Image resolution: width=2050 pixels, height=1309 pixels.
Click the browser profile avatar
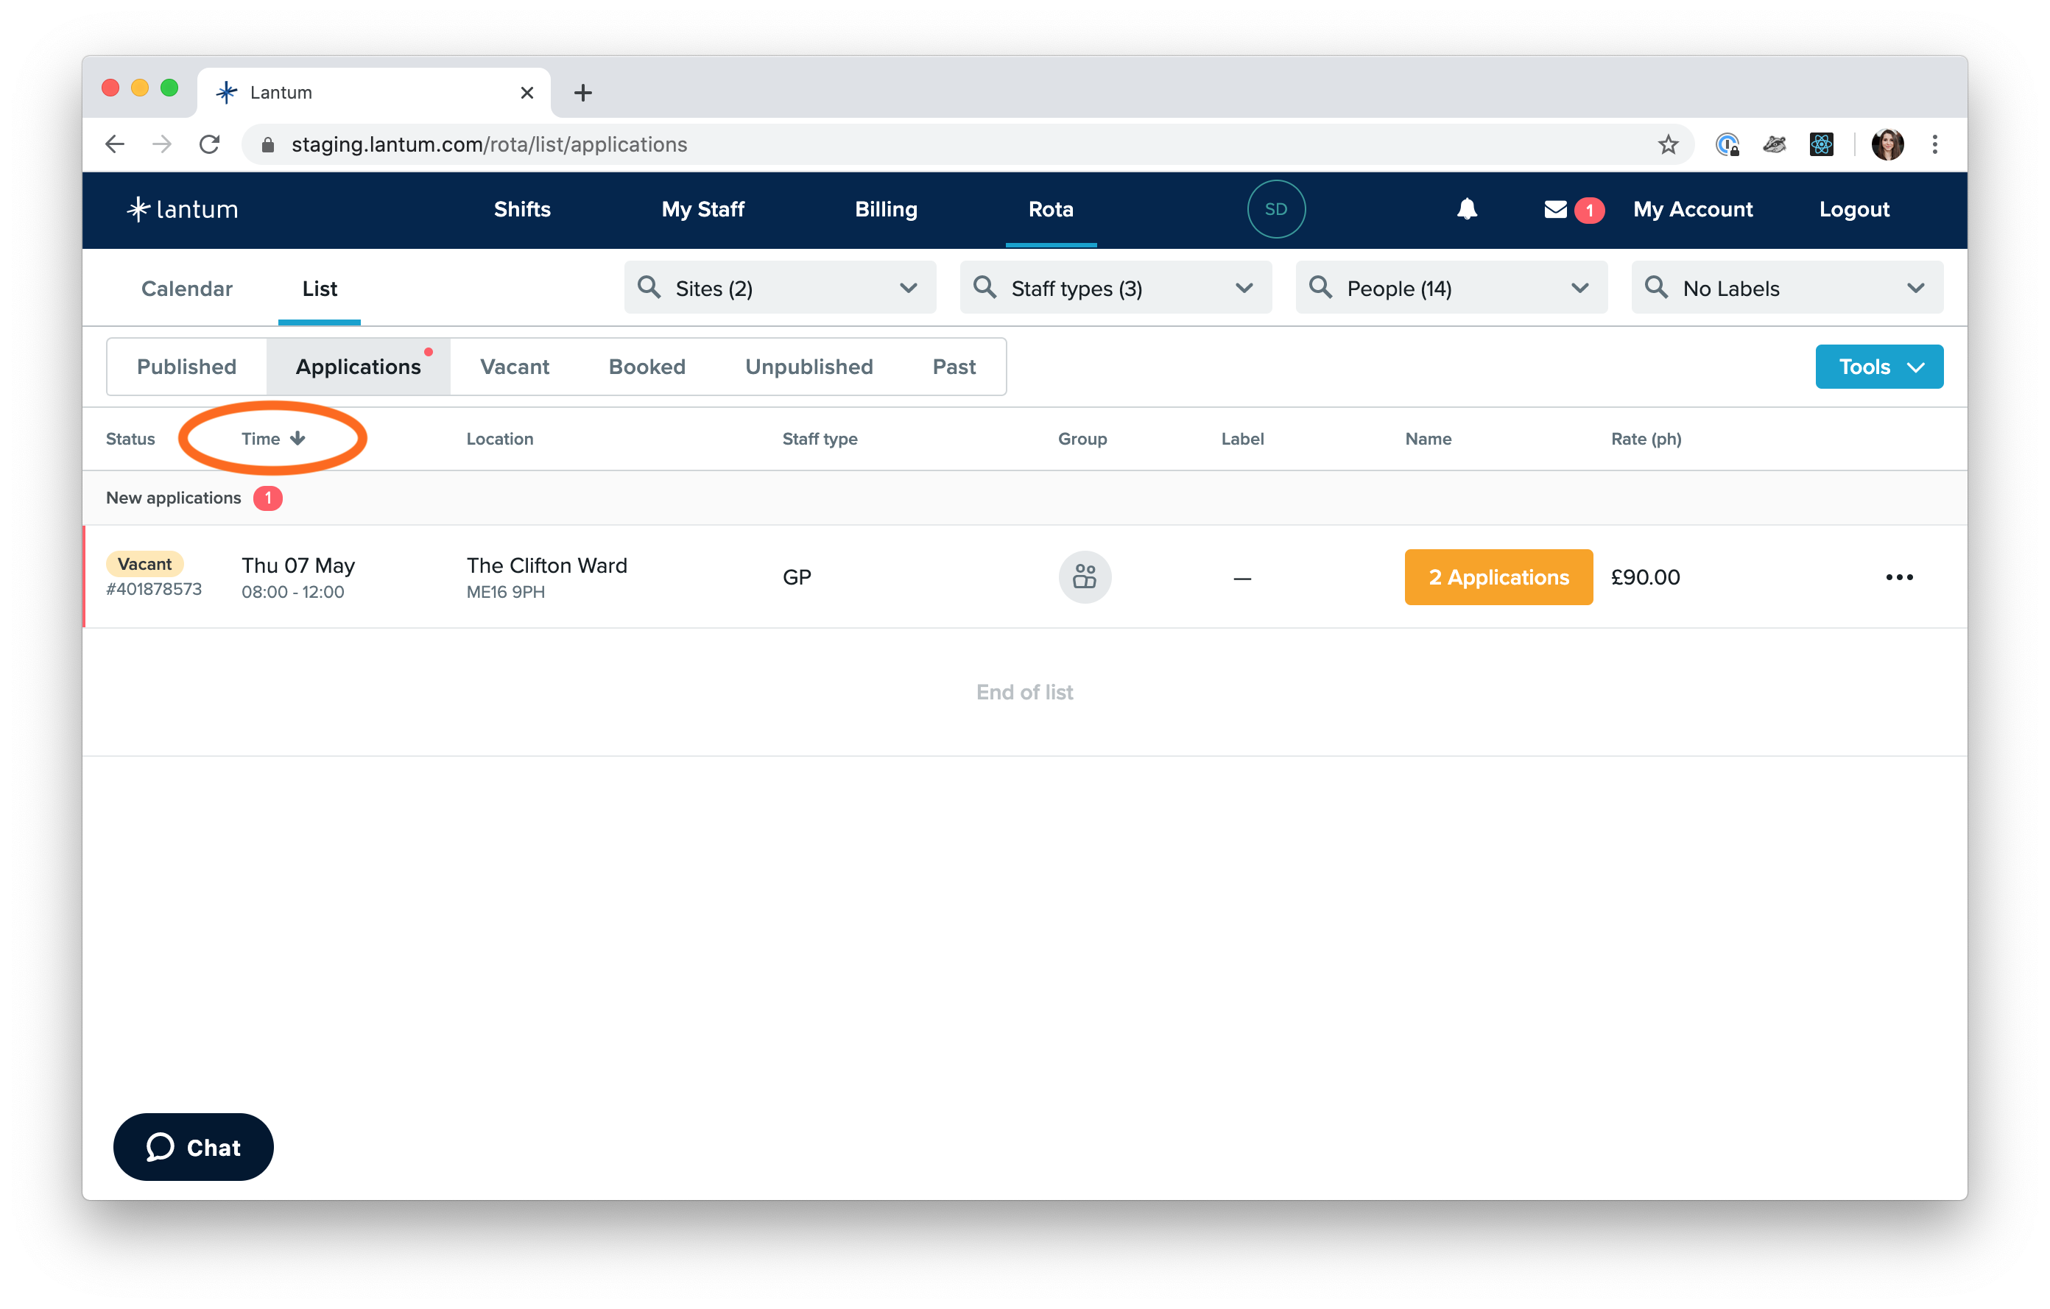tap(1887, 144)
